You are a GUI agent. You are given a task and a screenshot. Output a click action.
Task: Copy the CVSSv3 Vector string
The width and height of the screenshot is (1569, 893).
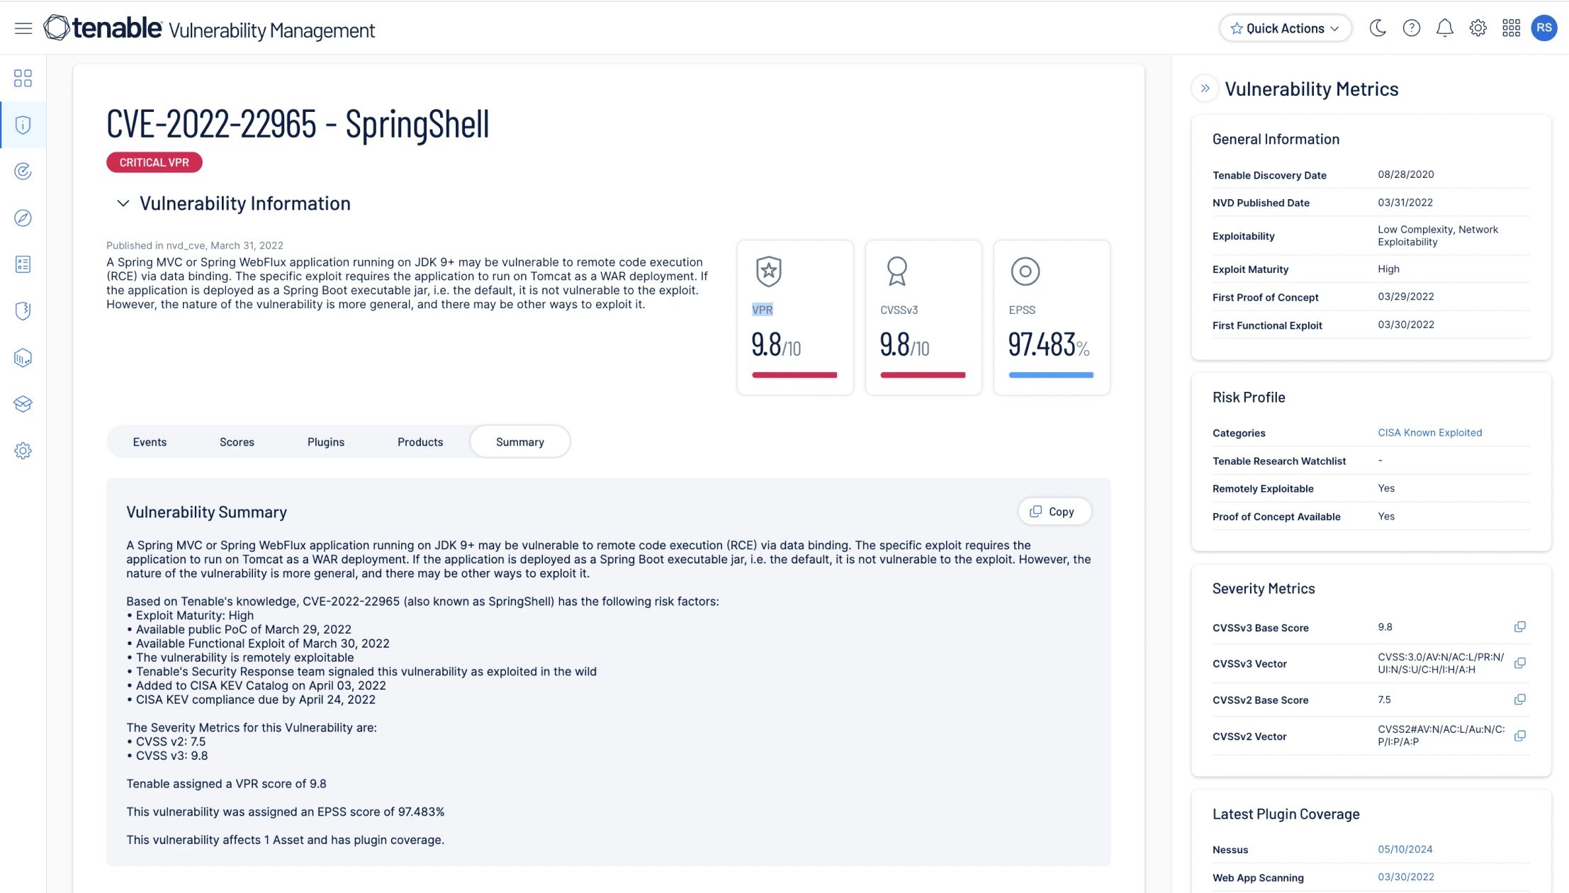(1519, 663)
